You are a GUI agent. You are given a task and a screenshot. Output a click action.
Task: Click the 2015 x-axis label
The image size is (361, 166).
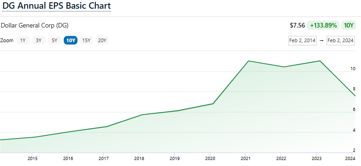(32, 159)
